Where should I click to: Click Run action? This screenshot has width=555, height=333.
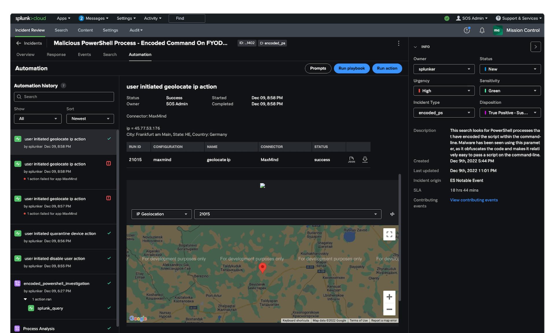[x=387, y=69]
